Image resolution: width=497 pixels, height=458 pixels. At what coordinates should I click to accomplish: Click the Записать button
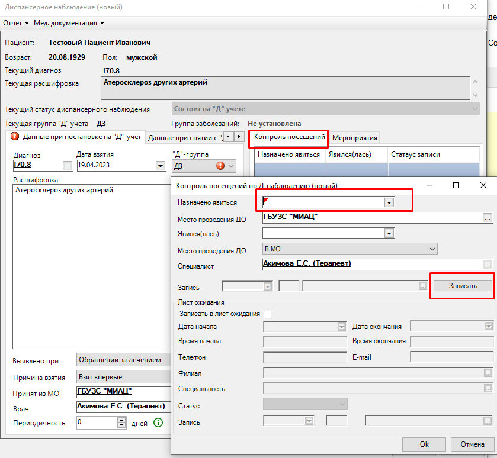click(463, 286)
